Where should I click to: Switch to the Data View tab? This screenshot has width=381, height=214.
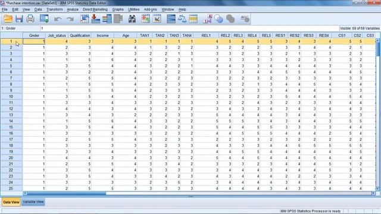pyautogui.click(x=11, y=202)
